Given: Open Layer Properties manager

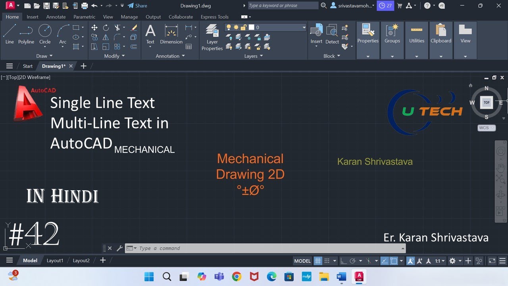Looking at the screenshot, I should tap(212, 37).
